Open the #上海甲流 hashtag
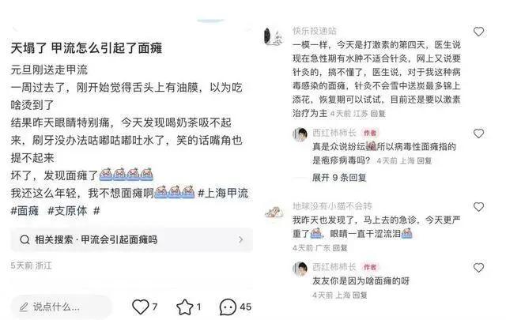The height and width of the screenshot is (320, 506). [x=223, y=194]
